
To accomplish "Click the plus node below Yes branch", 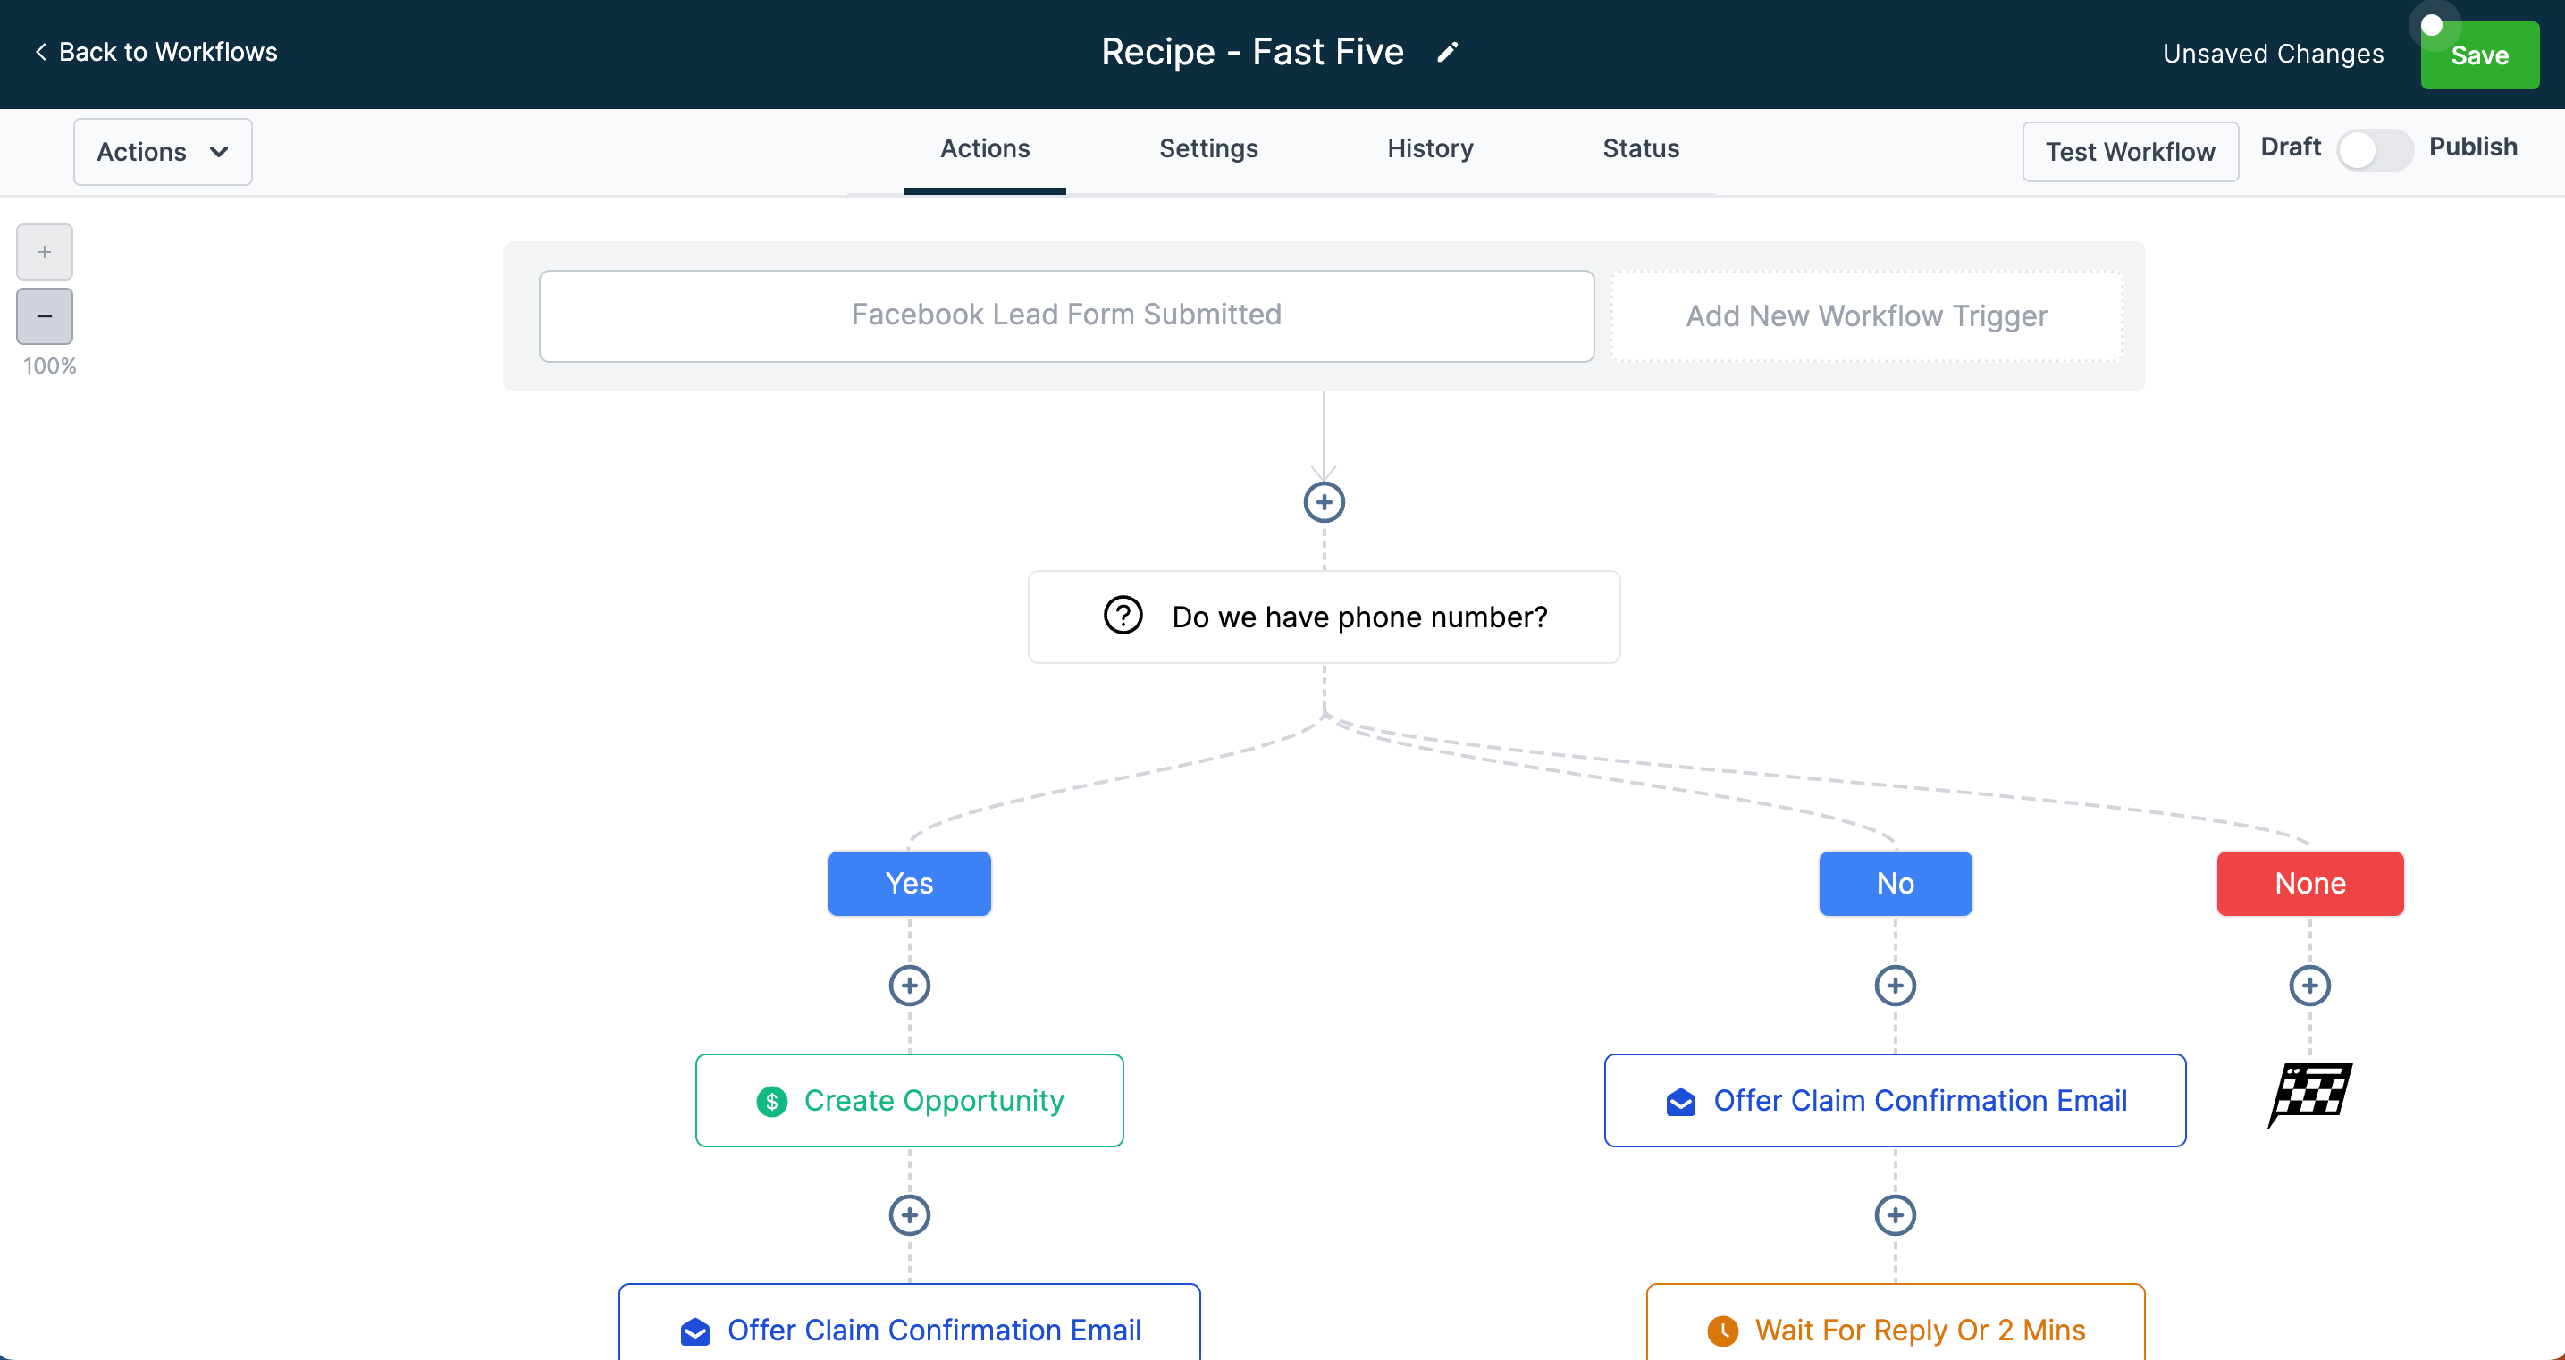I will [x=909, y=984].
